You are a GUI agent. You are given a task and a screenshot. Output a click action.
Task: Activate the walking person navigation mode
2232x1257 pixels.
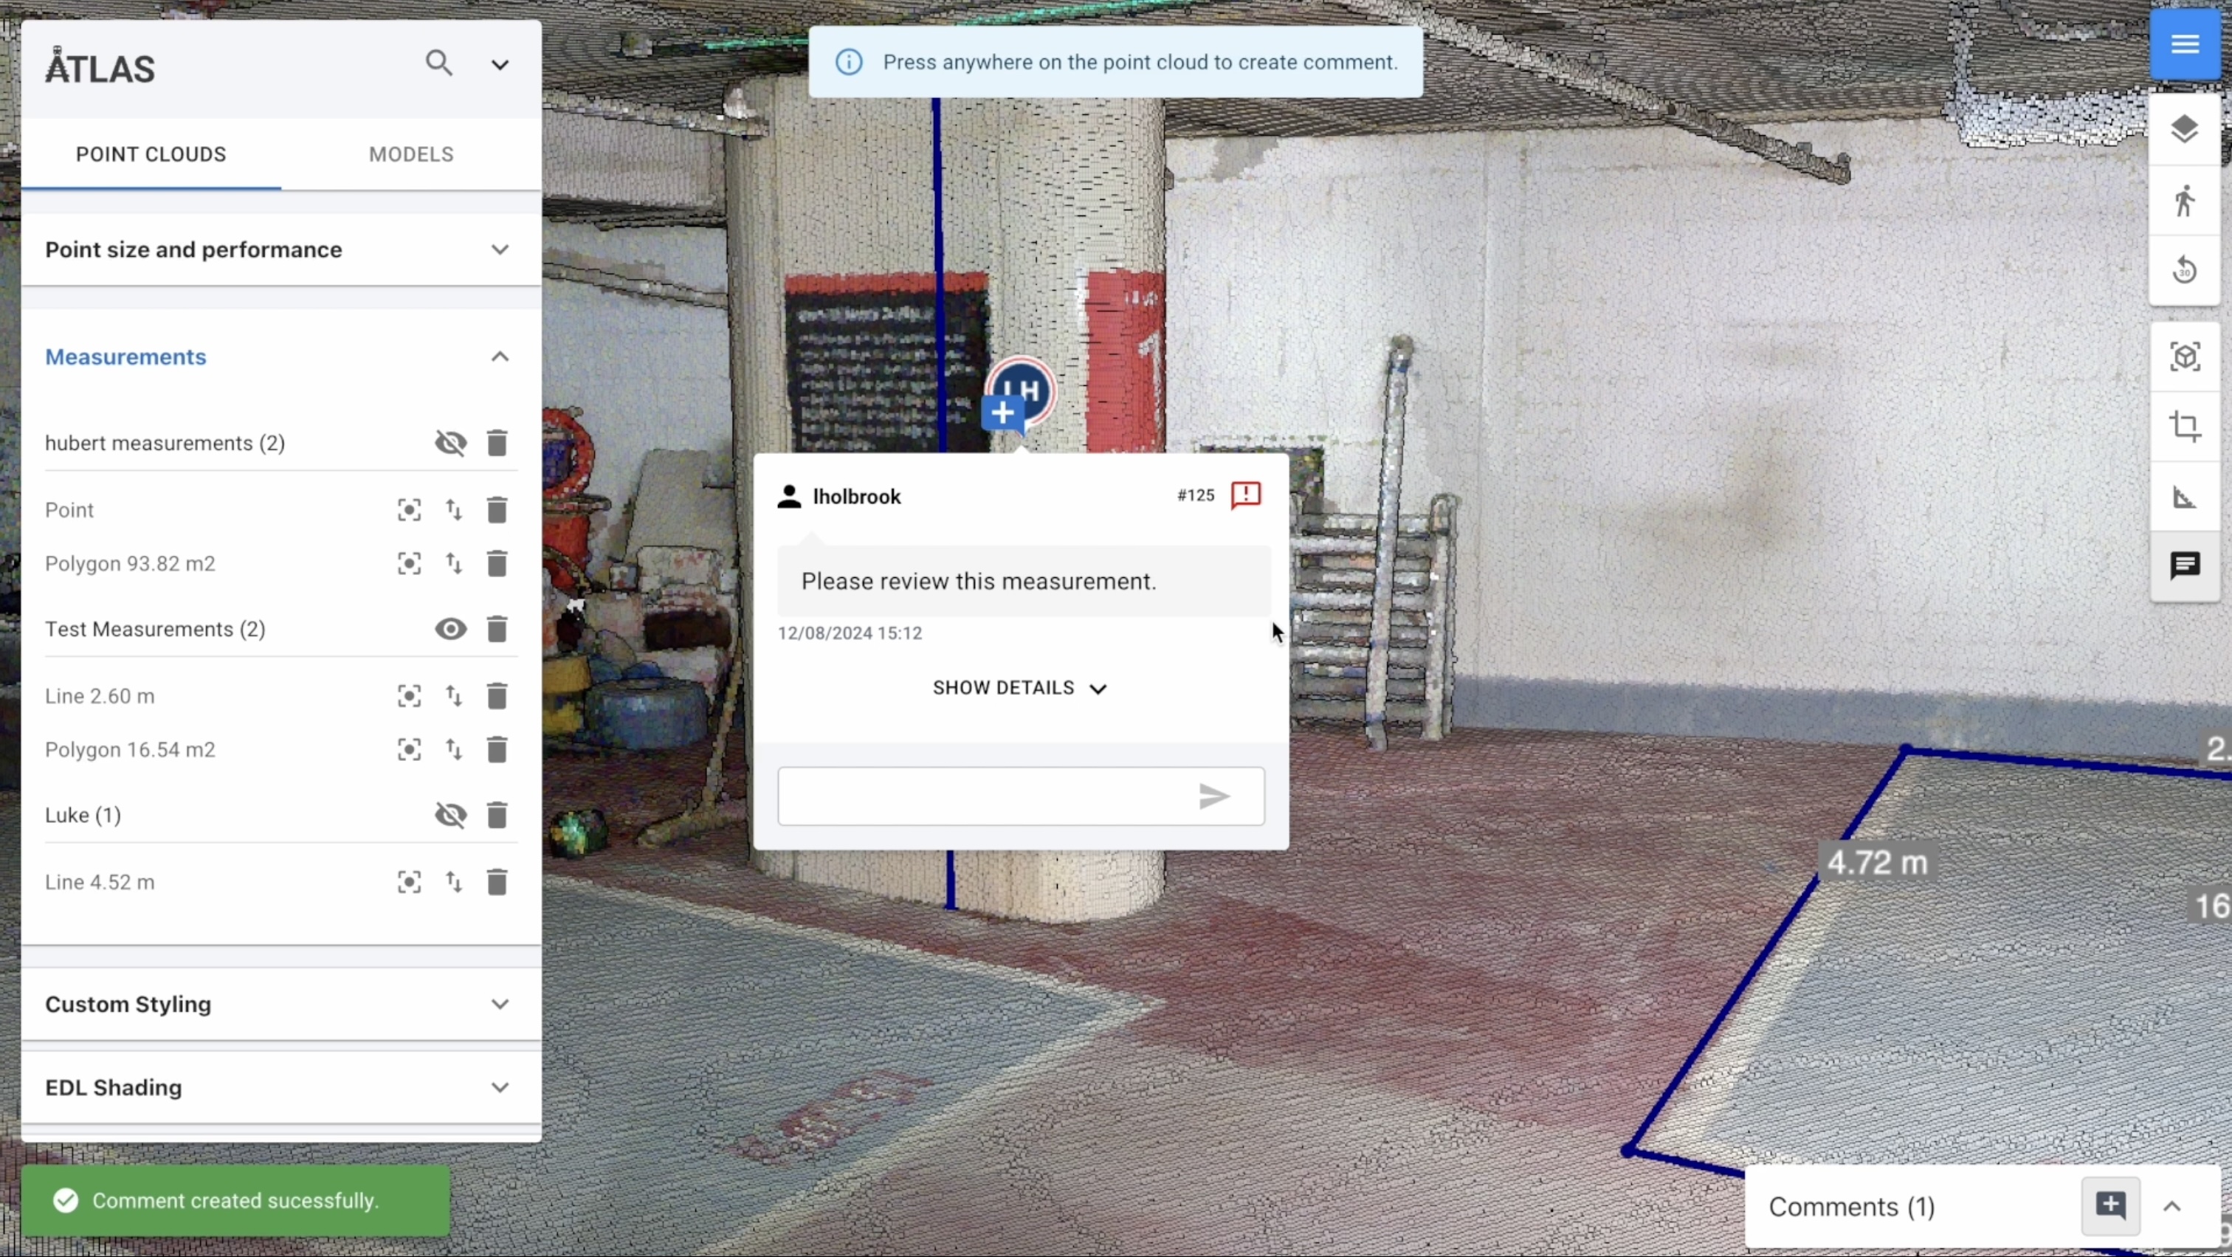click(2183, 201)
